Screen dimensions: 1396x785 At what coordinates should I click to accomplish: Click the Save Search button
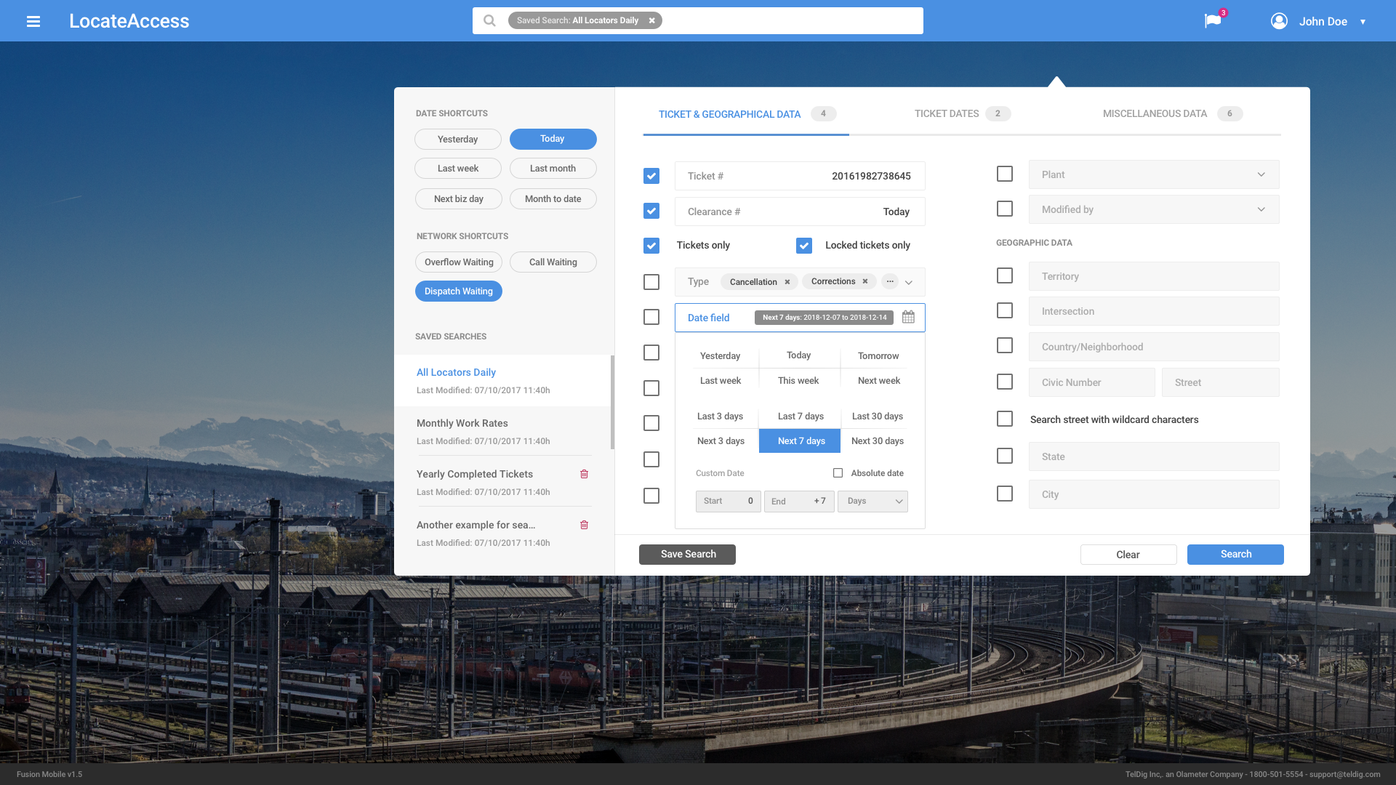tap(687, 555)
